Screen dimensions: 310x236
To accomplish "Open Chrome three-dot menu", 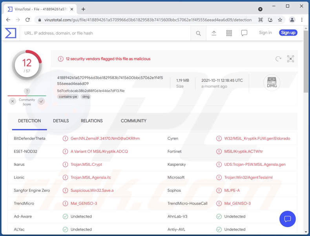I will [x=302, y=20].
